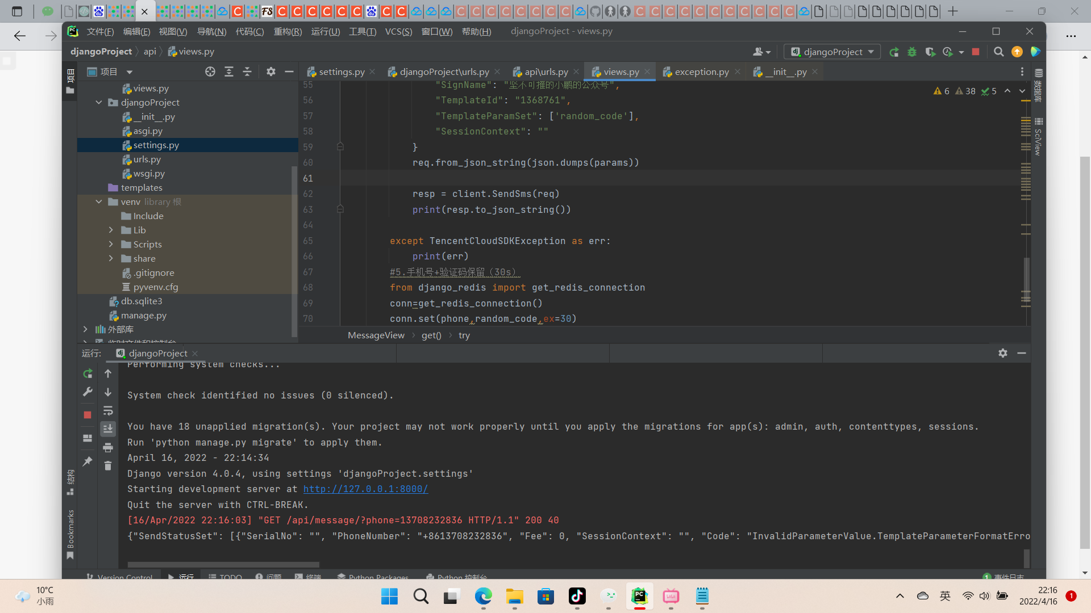Toggle the SciView side panel

(x=1039, y=138)
